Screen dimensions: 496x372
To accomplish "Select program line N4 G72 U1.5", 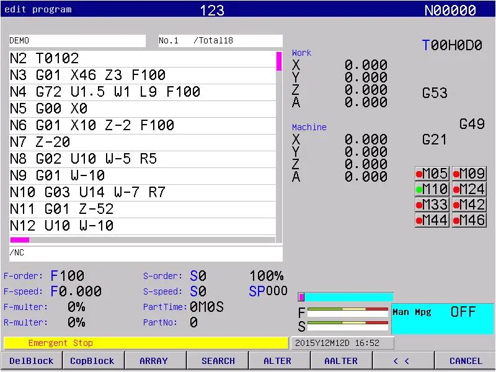I will [143, 92].
